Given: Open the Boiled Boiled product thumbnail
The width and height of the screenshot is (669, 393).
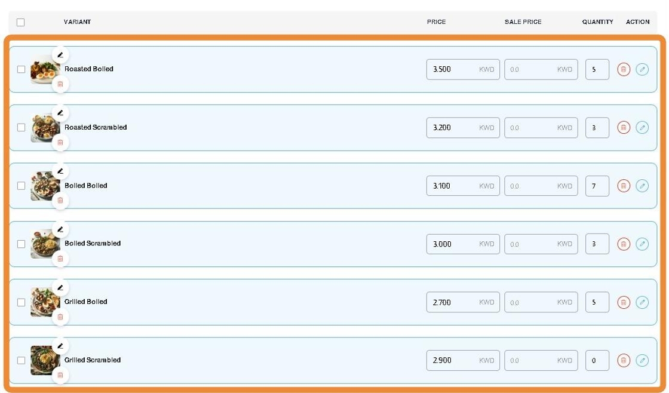Looking at the screenshot, I should click(45, 186).
